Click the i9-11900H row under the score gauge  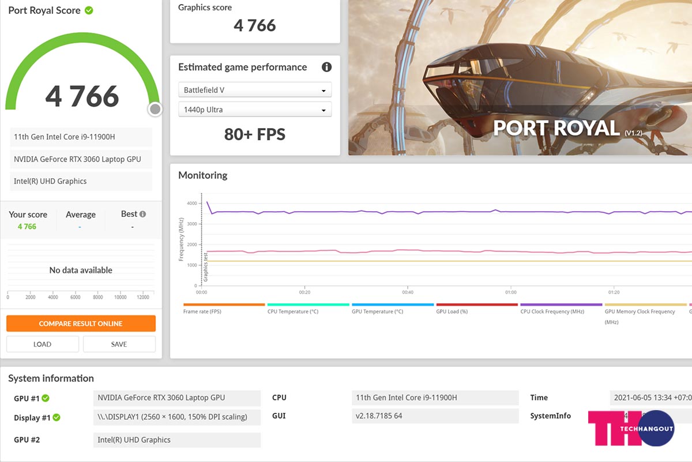81,137
